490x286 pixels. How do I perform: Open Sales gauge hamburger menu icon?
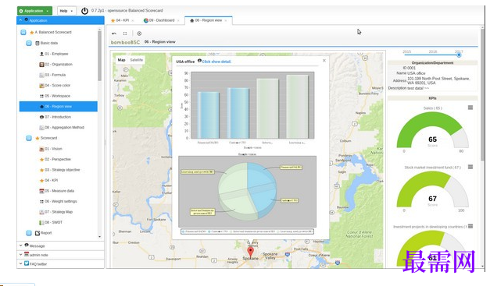point(470,108)
